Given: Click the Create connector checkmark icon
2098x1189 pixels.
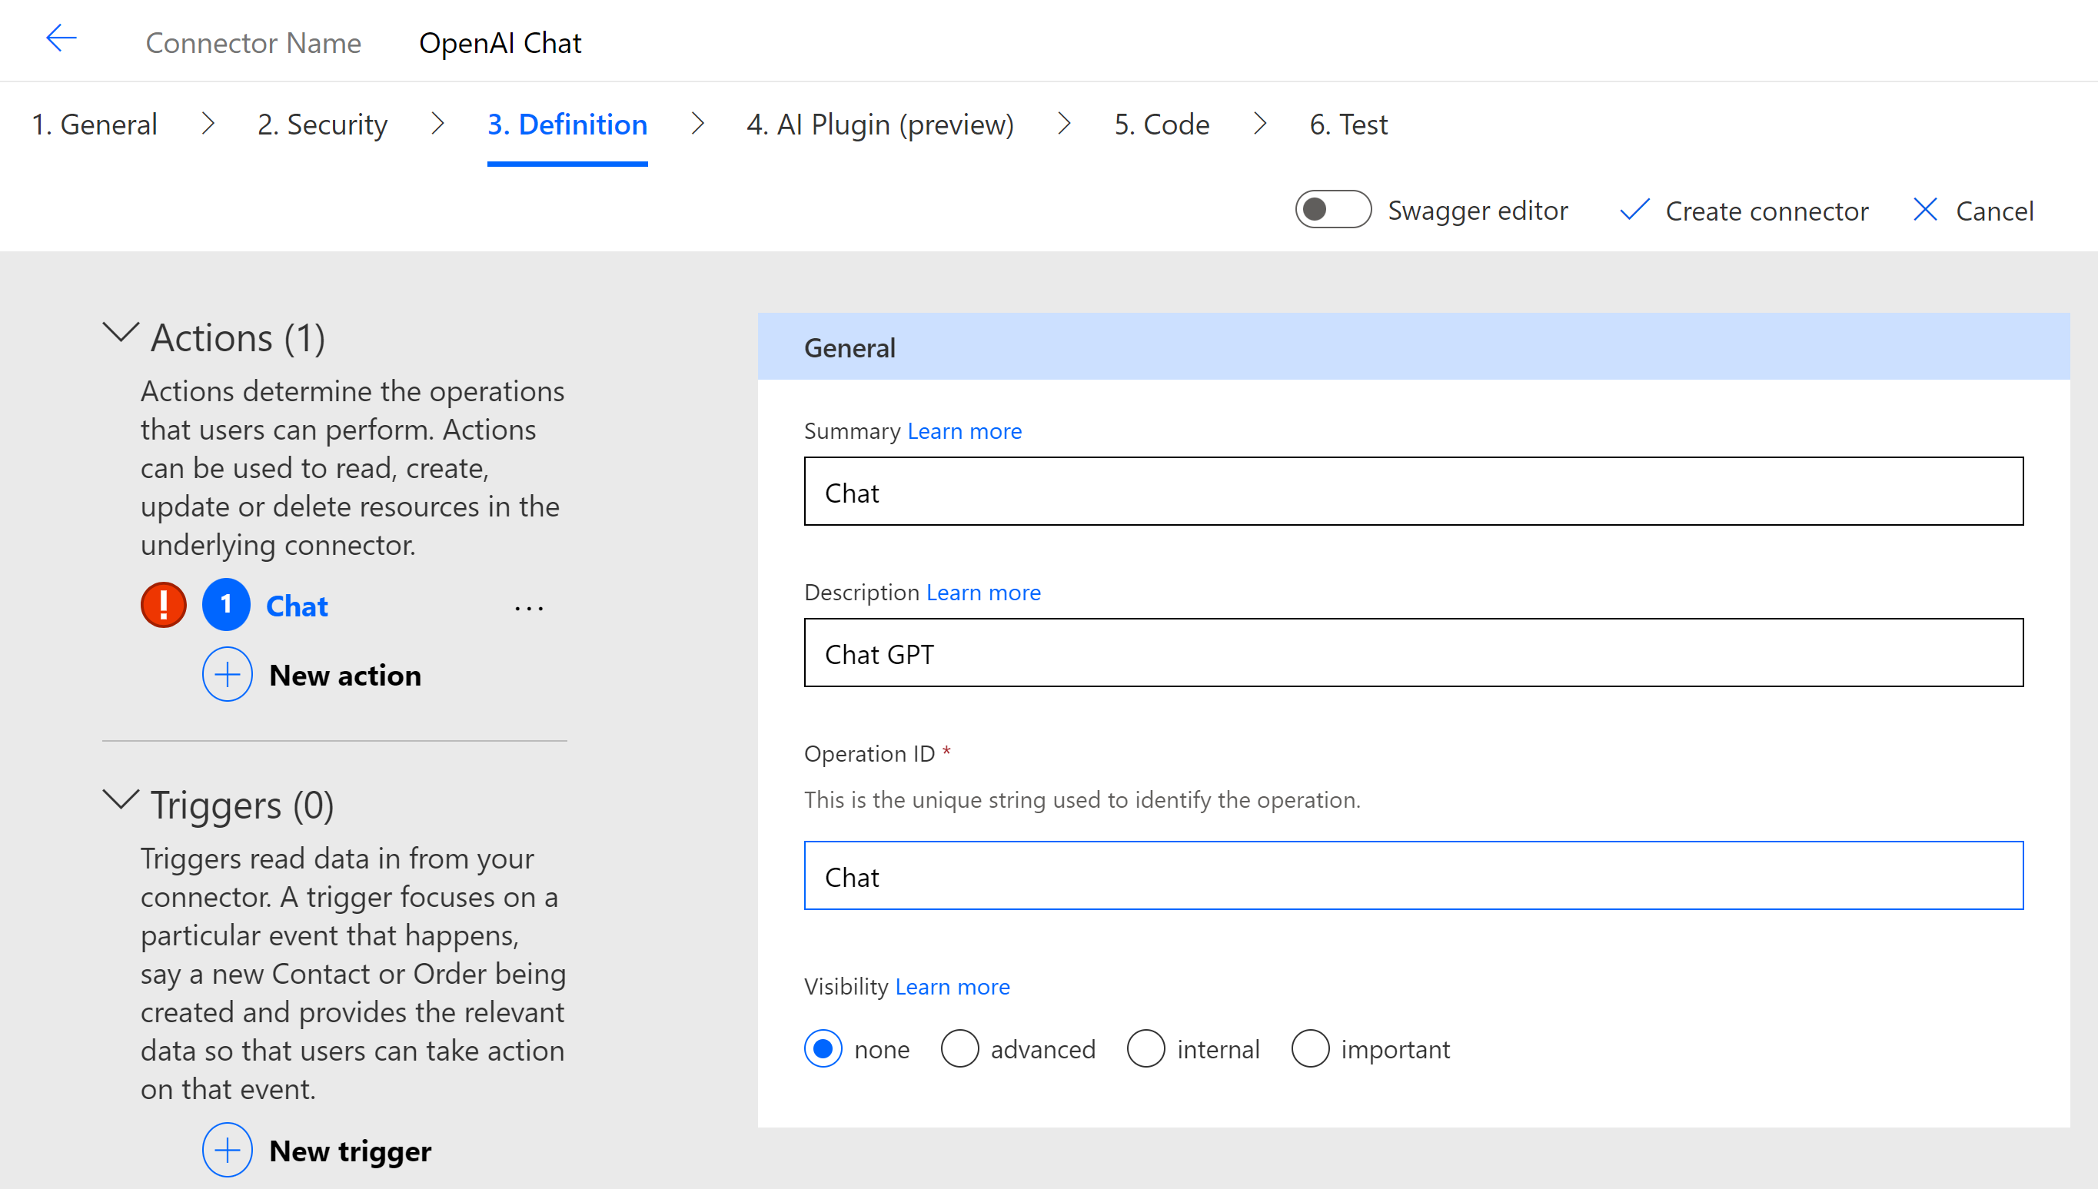Looking at the screenshot, I should (1635, 210).
